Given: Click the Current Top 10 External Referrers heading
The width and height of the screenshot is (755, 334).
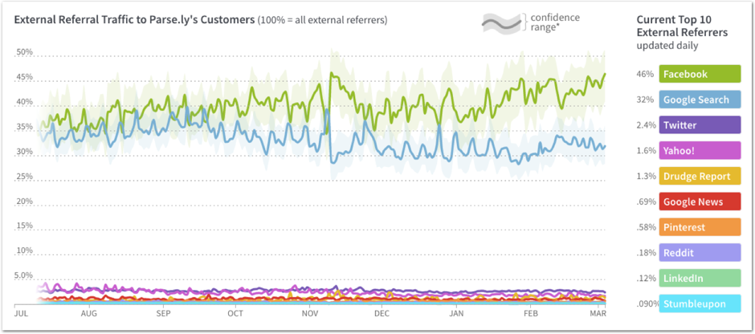Looking at the screenshot, I should tap(682, 26).
